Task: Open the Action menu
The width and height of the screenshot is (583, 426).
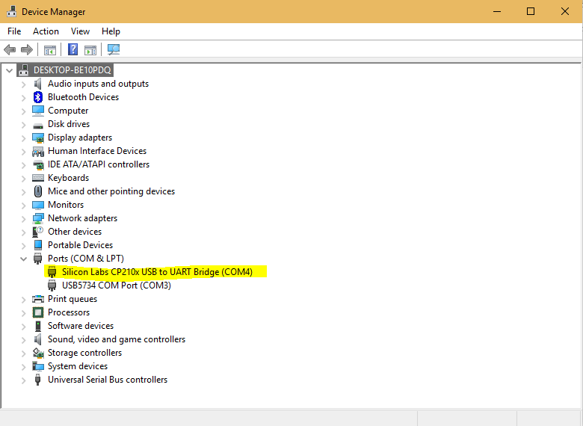Action: pyautogui.click(x=46, y=31)
